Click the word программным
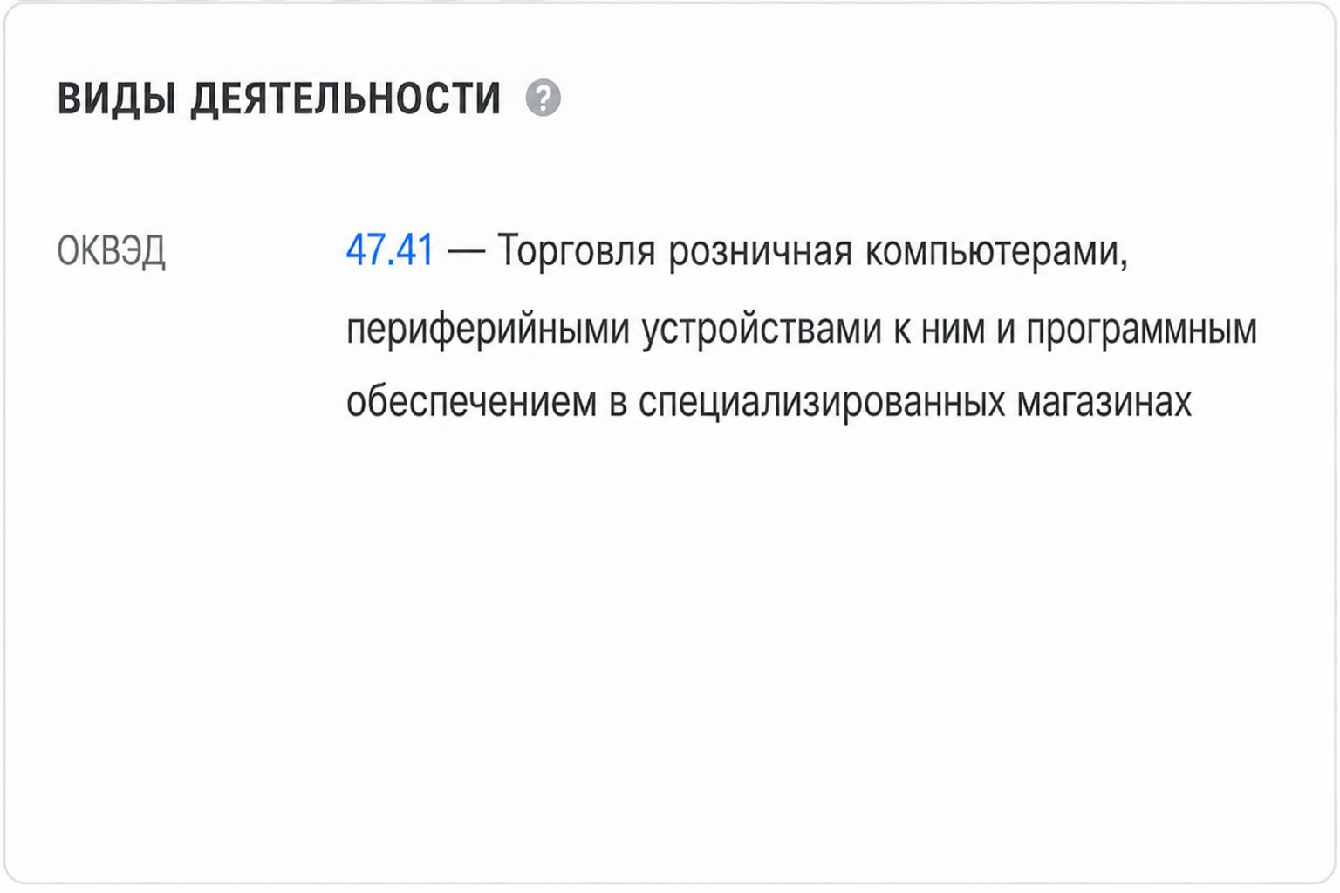Viewport: 1340px width, 893px height. 1141,331
